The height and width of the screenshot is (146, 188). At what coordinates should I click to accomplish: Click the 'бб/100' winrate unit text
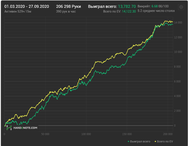point(164,6)
